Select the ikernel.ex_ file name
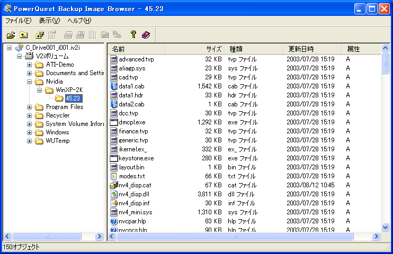The width and height of the screenshot is (393, 254). [x=133, y=149]
